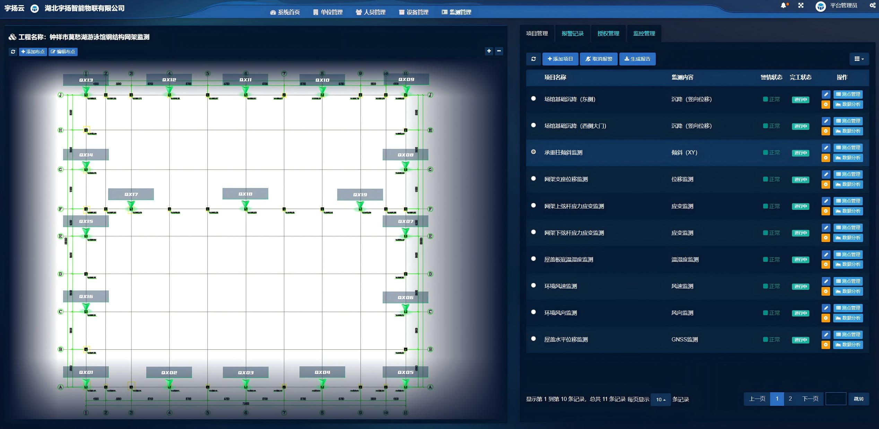The height and width of the screenshot is (429, 879).
Task: Zoom out of plan with minus button
Action: (x=499, y=51)
